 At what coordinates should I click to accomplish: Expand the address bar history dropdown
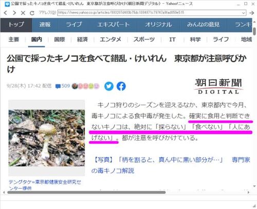pos(243,13)
